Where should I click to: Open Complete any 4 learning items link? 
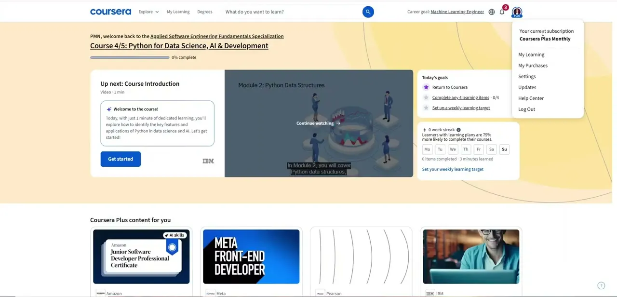[x=461, y=97]
